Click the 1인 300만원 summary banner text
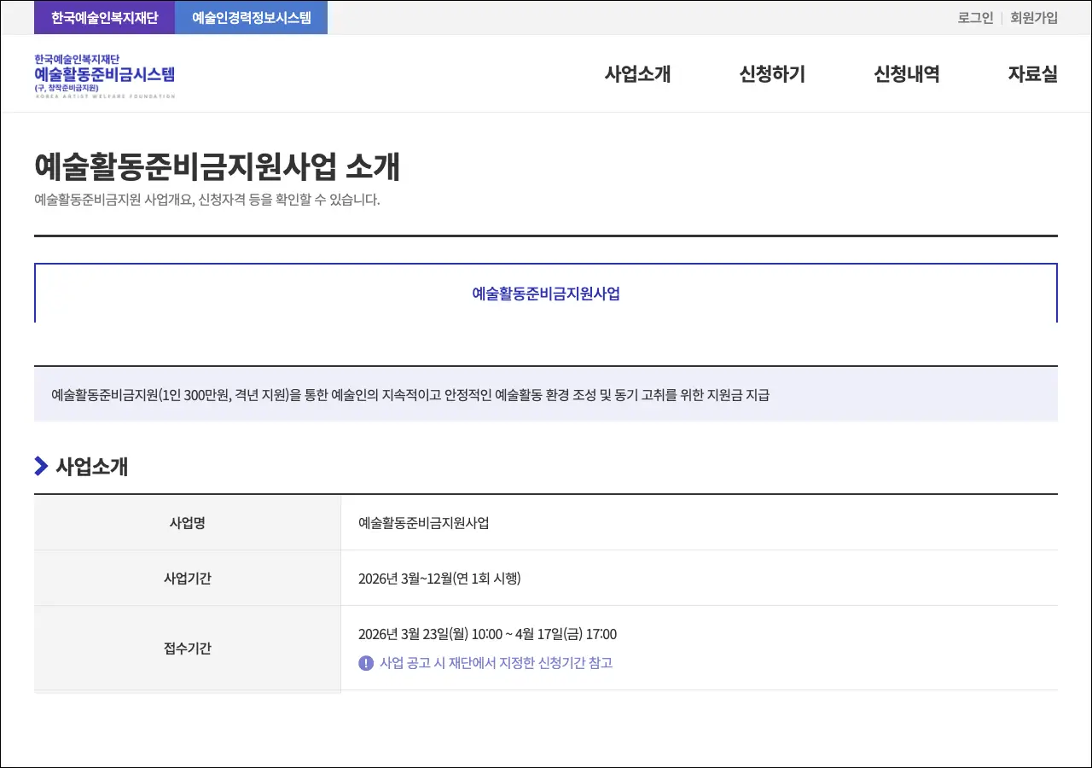 point(409,395)
